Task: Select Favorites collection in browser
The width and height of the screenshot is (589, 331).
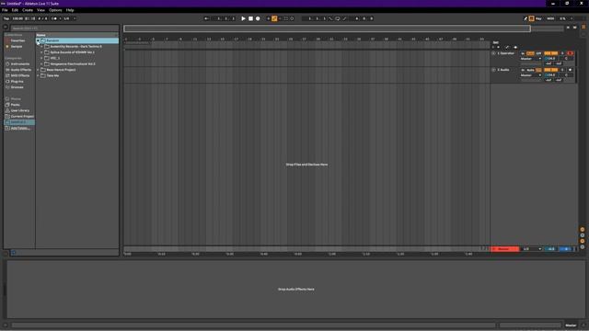Action: tap(17, 40)
